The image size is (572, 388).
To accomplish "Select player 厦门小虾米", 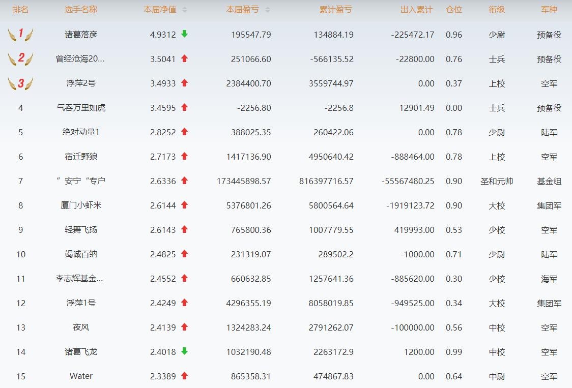I will coord(81,205).
